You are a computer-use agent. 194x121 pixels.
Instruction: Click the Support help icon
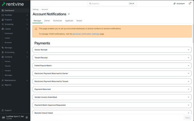pos(3,110)
